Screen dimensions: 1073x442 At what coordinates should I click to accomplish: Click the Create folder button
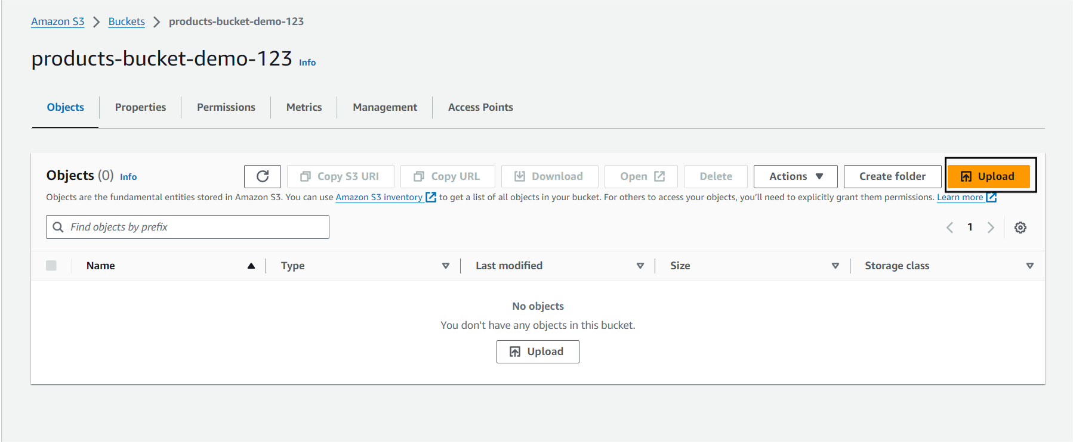[x=892, y=176]
